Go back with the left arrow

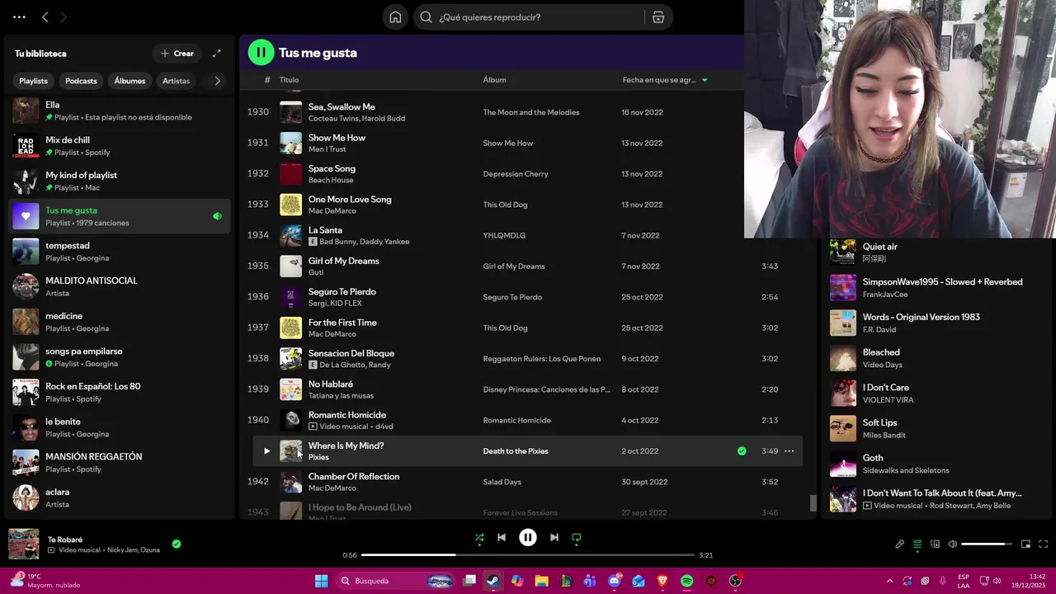point(45,16)
